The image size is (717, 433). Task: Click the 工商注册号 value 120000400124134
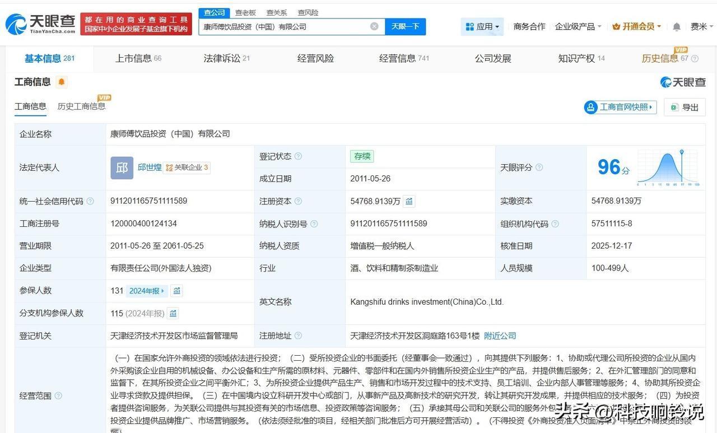(x=143, y=224)
